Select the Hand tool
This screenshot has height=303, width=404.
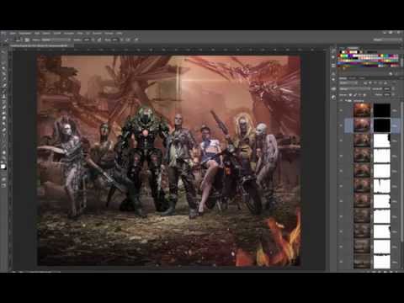tap(4, 153)
